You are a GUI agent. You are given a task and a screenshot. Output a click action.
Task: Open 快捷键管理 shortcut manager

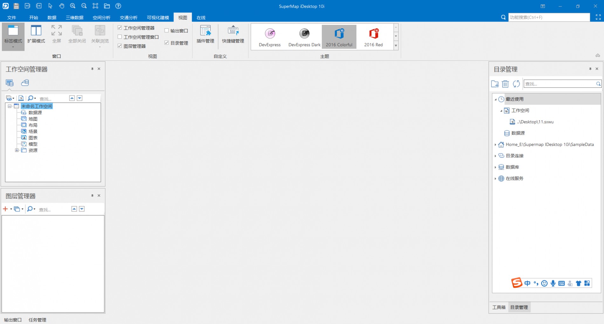pos(233,34)
